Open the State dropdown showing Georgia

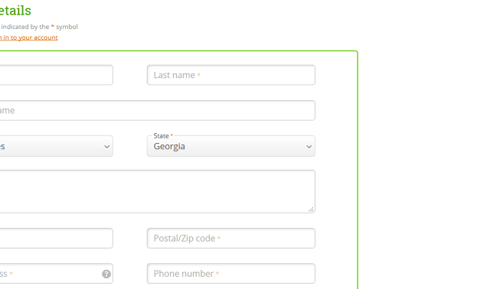[231, 146]
